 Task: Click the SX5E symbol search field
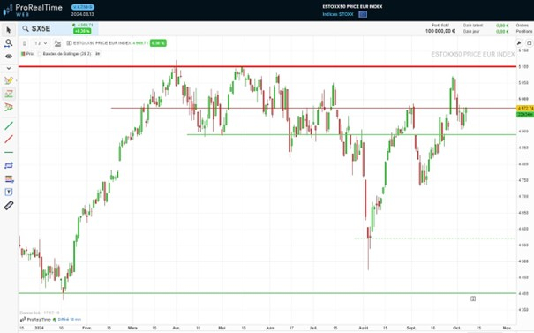pos(58,28)
